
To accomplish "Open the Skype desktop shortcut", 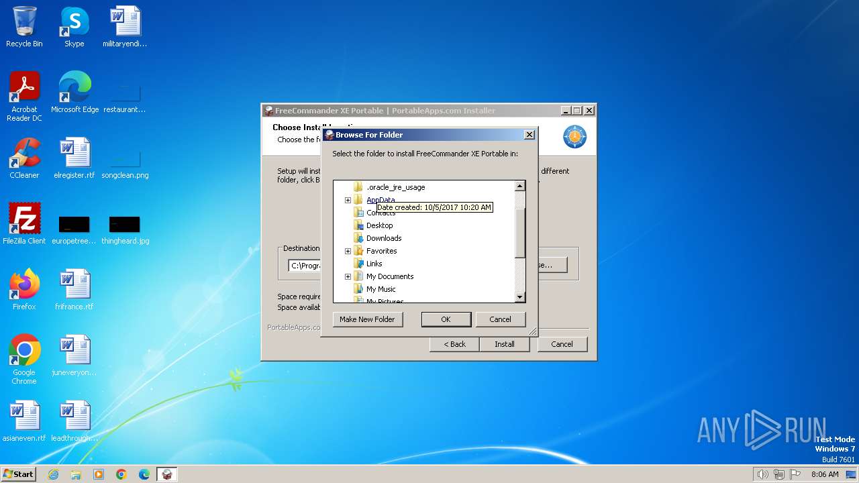I will pos(74,27).
